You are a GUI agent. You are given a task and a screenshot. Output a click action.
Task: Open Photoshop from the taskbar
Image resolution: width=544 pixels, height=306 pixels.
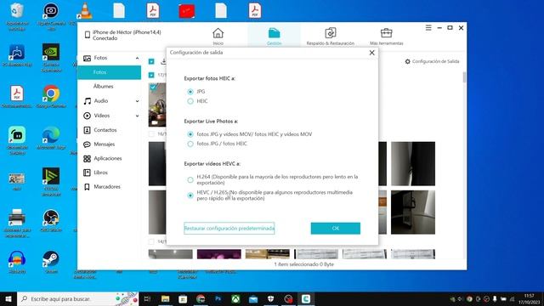(218, 298)
